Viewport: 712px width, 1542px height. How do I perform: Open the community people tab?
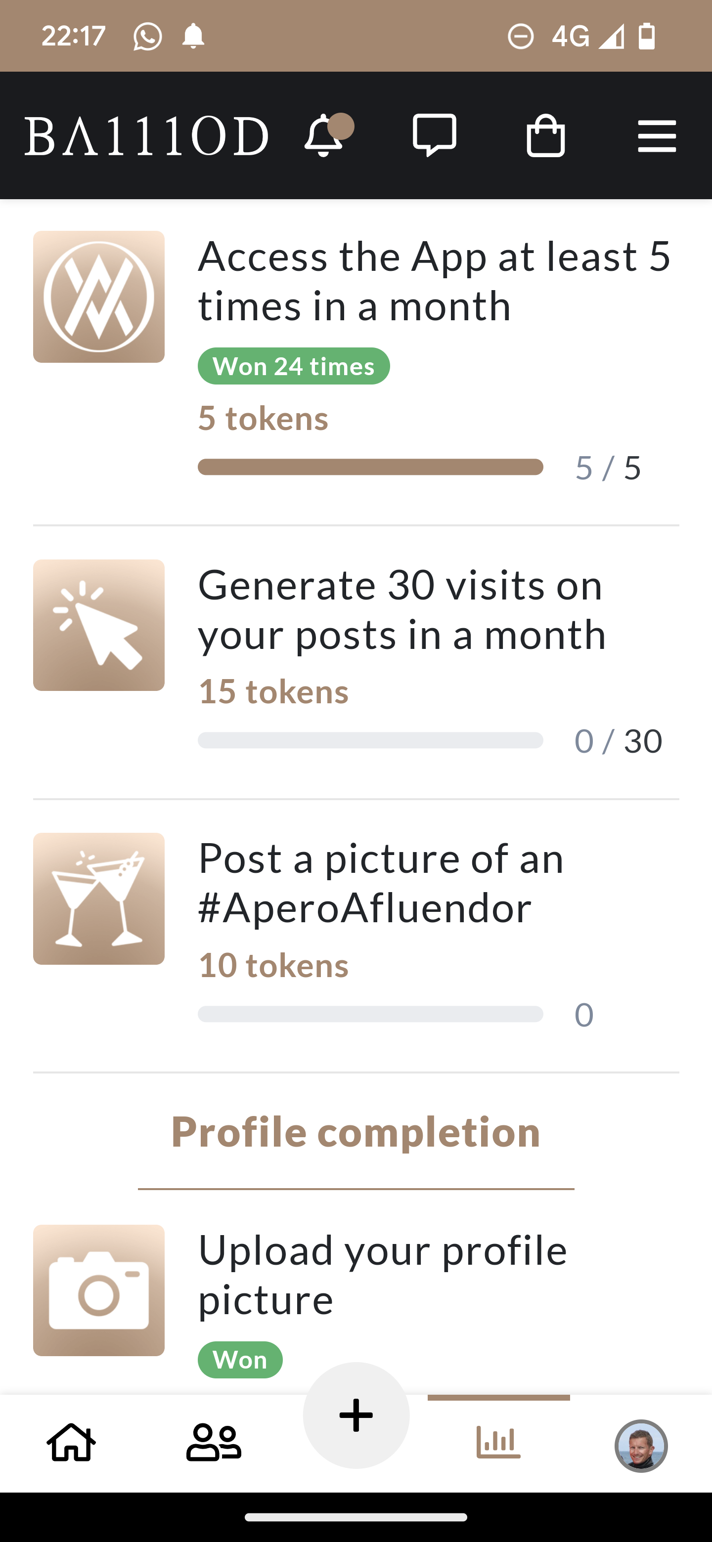click(x=214, y=1443)
